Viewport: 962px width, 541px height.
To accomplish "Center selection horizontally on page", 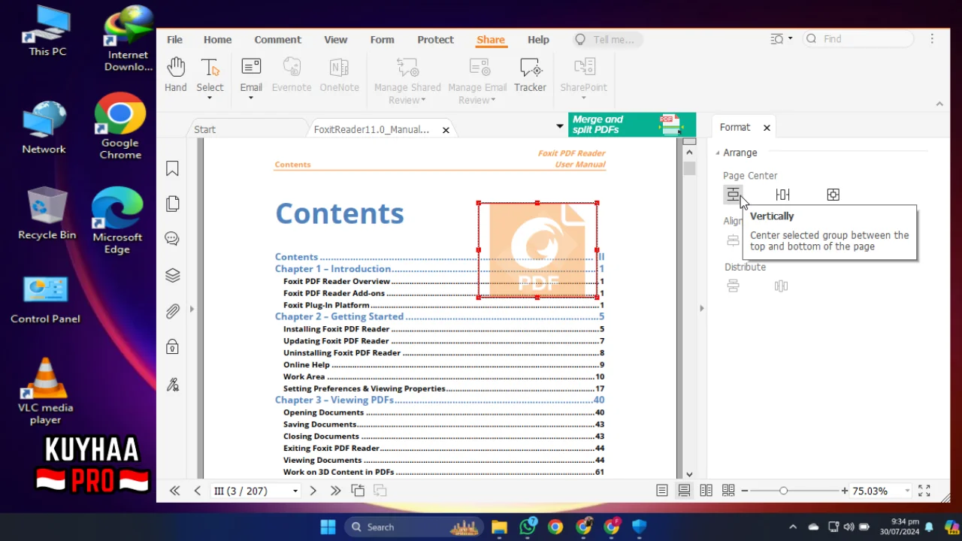I will (x=782, y=195).
